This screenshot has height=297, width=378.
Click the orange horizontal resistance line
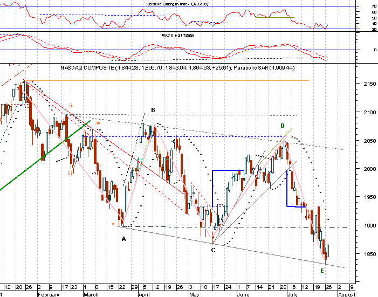pyautogui.click(x=166, y=80)
